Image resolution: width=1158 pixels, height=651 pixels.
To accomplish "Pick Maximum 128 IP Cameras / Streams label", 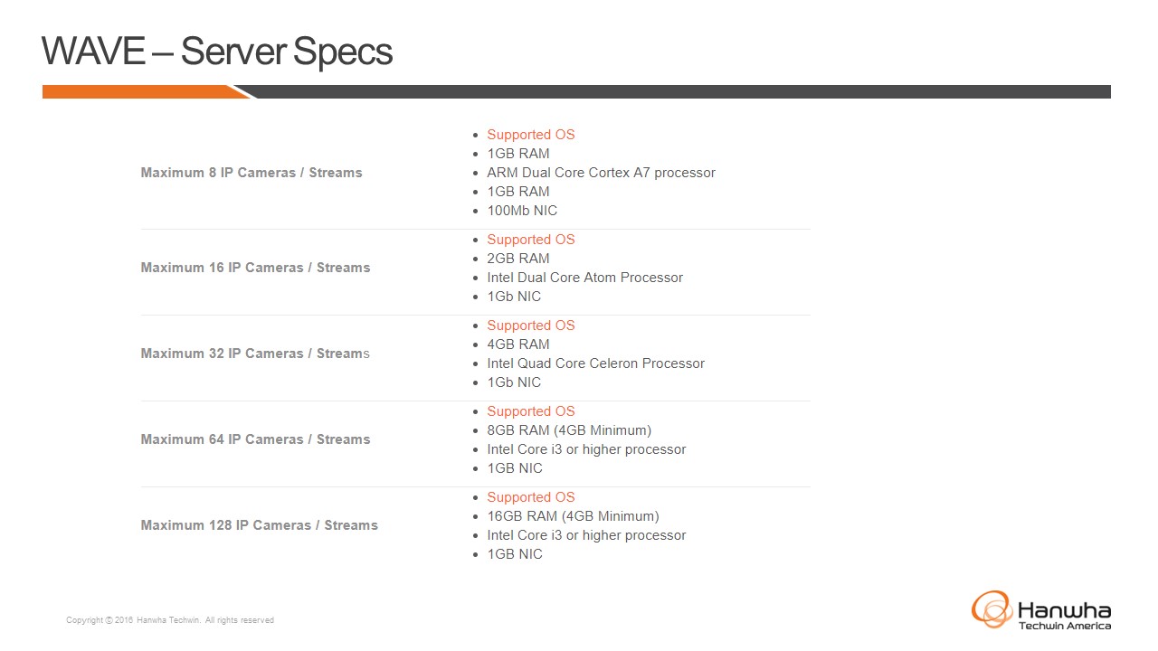I will (259, 525).
